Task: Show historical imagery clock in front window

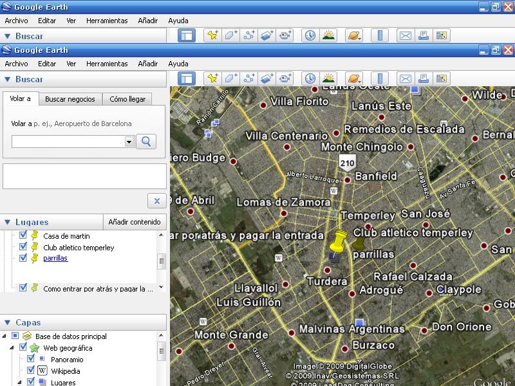Action: click(x=310, y=78)
